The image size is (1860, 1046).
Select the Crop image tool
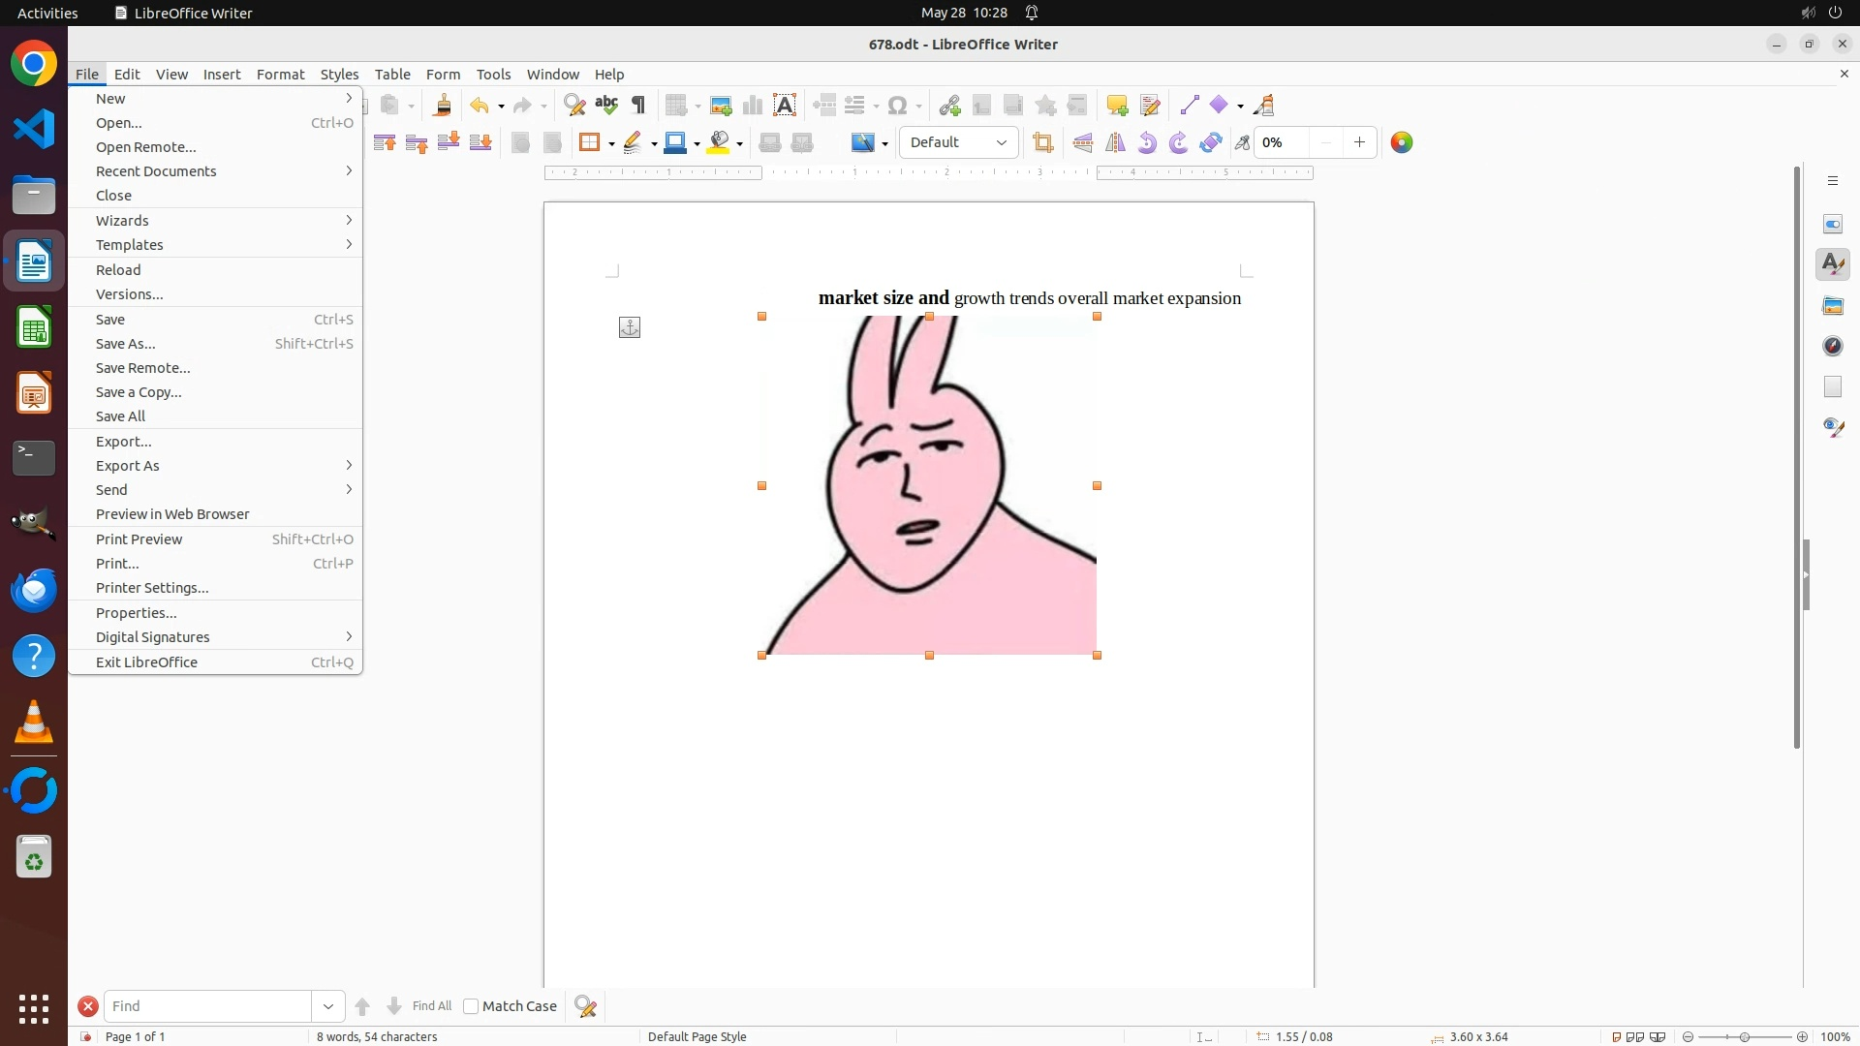coord(1043,143)
